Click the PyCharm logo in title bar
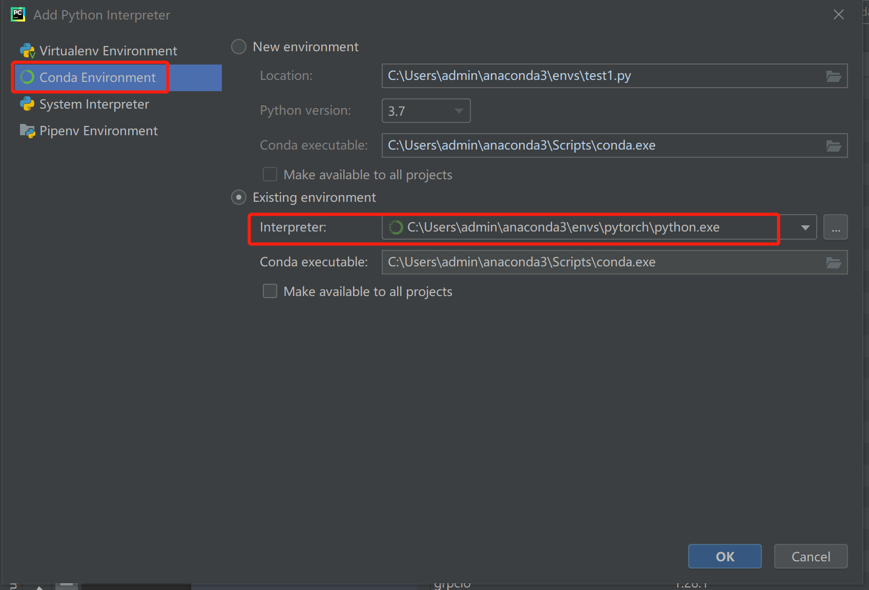 (18, 14)
